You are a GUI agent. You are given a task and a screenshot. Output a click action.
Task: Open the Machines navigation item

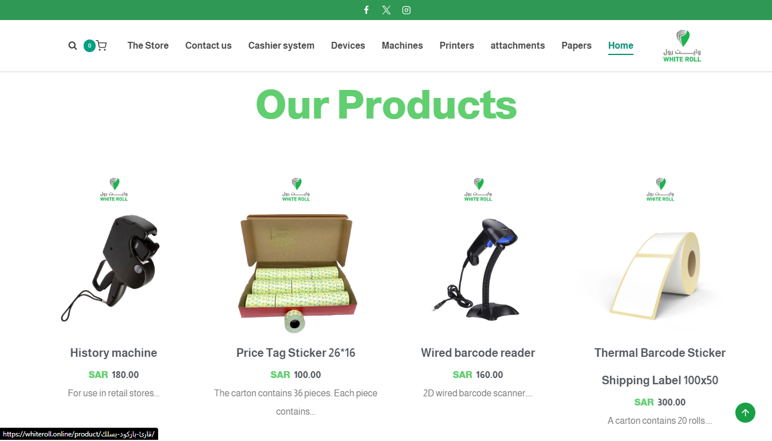(403, 45)
